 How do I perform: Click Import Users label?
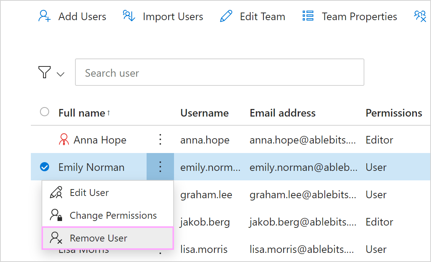pos(173,17)
